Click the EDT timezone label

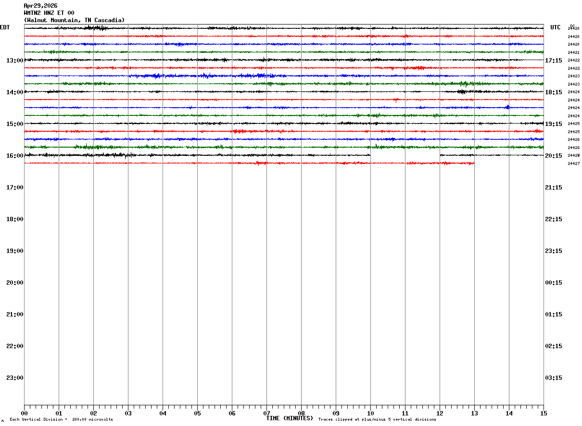tap(5, 27)
